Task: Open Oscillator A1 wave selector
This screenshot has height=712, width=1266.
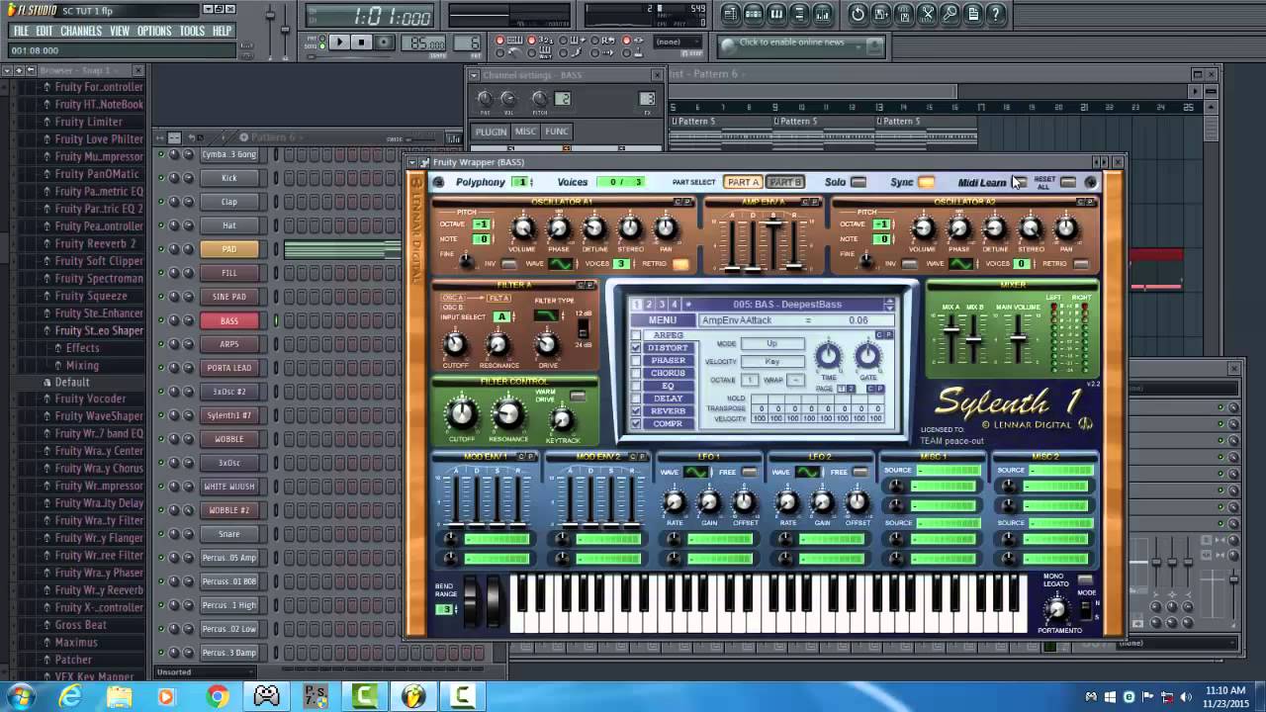Action: tap(561, 264)
